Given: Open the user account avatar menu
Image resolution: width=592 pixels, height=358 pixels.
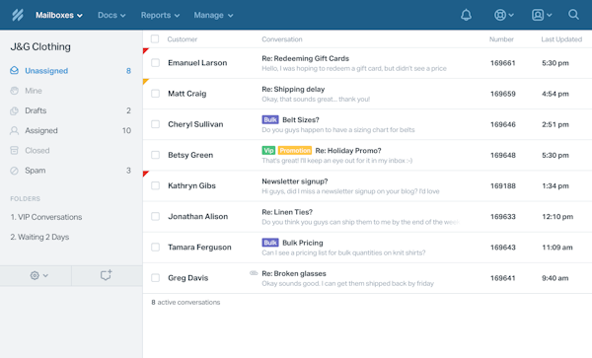Looking at the screenshot, I should tap(542, 15).
